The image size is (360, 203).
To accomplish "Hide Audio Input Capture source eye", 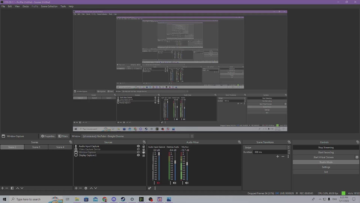I will tap(138, 146).
